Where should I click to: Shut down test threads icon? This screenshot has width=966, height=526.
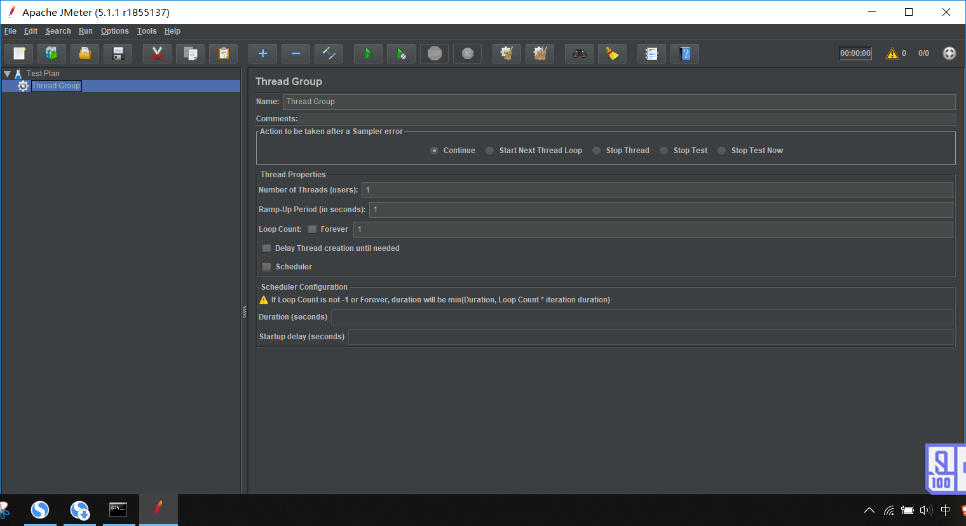467,53
